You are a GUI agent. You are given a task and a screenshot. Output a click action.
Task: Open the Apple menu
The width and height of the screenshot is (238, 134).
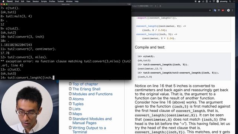tap(3, 1)
